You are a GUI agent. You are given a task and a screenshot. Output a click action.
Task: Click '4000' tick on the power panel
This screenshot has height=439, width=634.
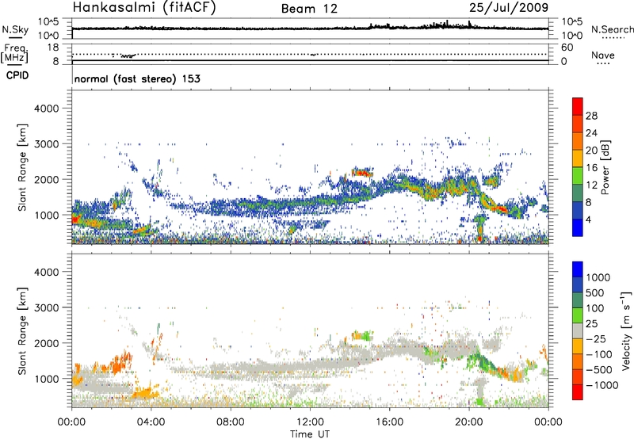pos(47,109)
